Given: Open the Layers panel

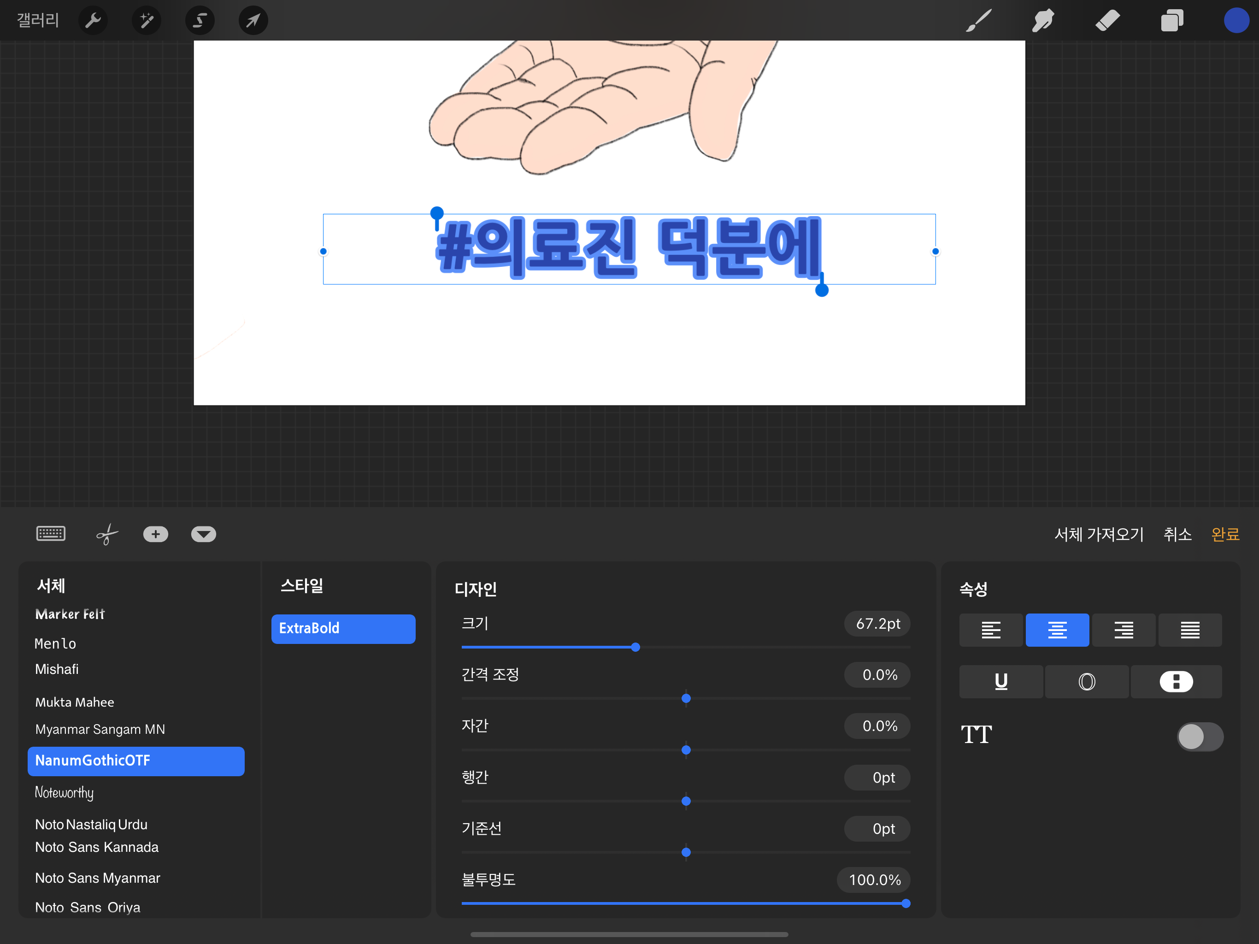Looking at the screenshot, I should pyautogui.click(x=1172, y=20).
